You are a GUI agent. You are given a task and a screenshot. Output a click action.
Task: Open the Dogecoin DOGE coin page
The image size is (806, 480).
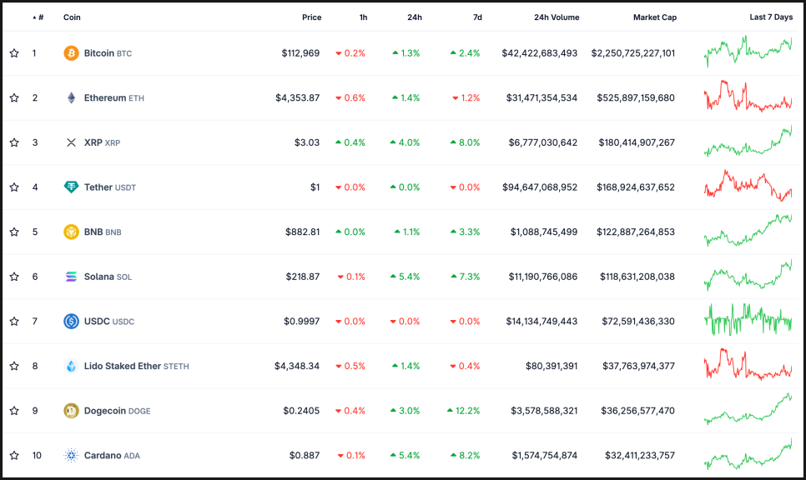[117, 410]
